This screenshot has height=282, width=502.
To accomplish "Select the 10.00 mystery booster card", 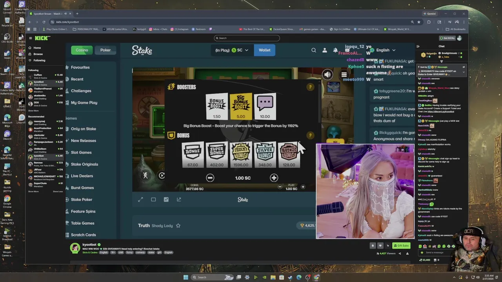I will (x=265, y=106).
